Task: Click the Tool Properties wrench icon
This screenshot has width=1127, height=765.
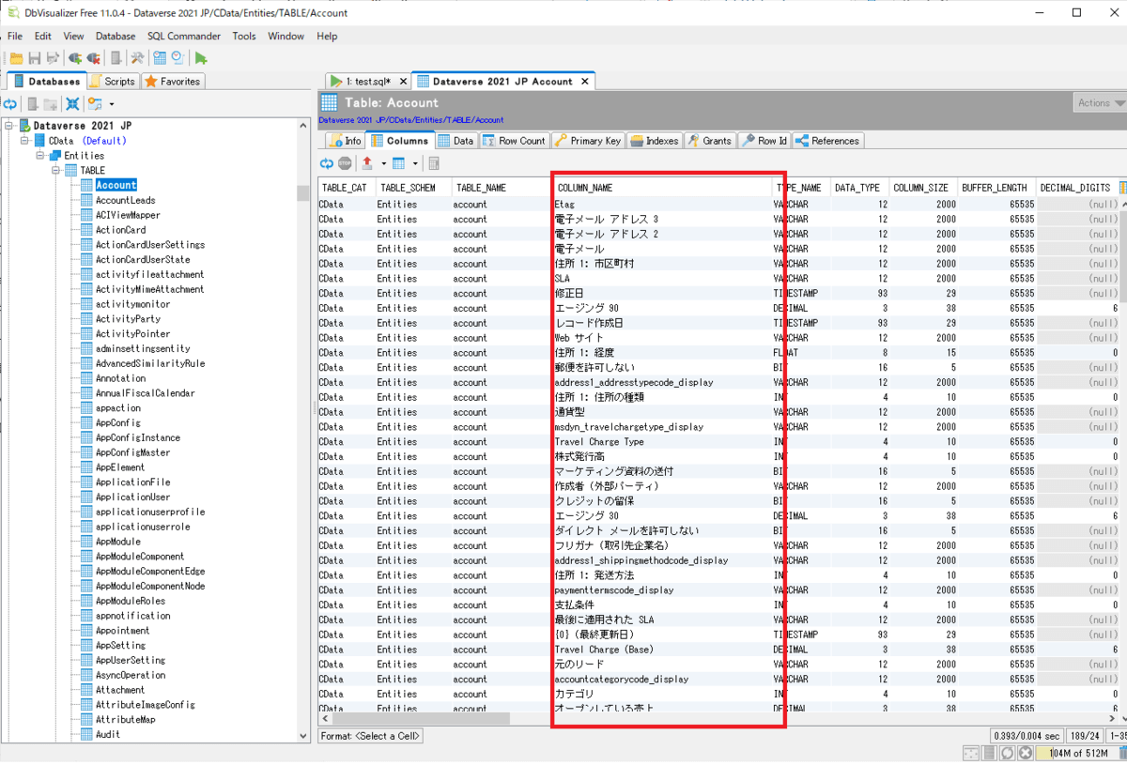Action: click(137, 58)
